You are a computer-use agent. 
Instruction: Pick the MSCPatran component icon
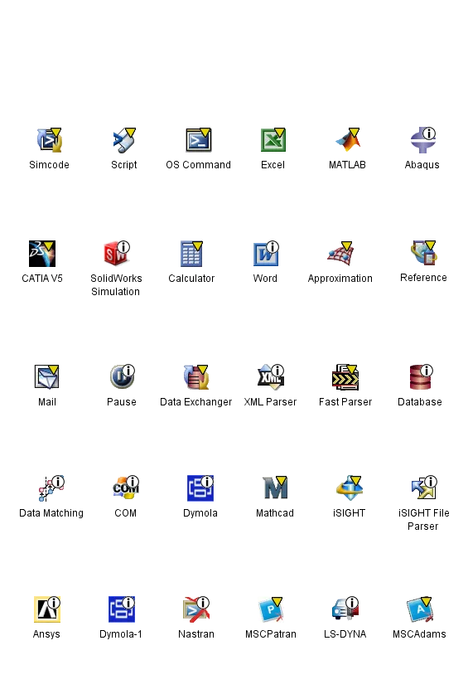(x=271, y=609)
